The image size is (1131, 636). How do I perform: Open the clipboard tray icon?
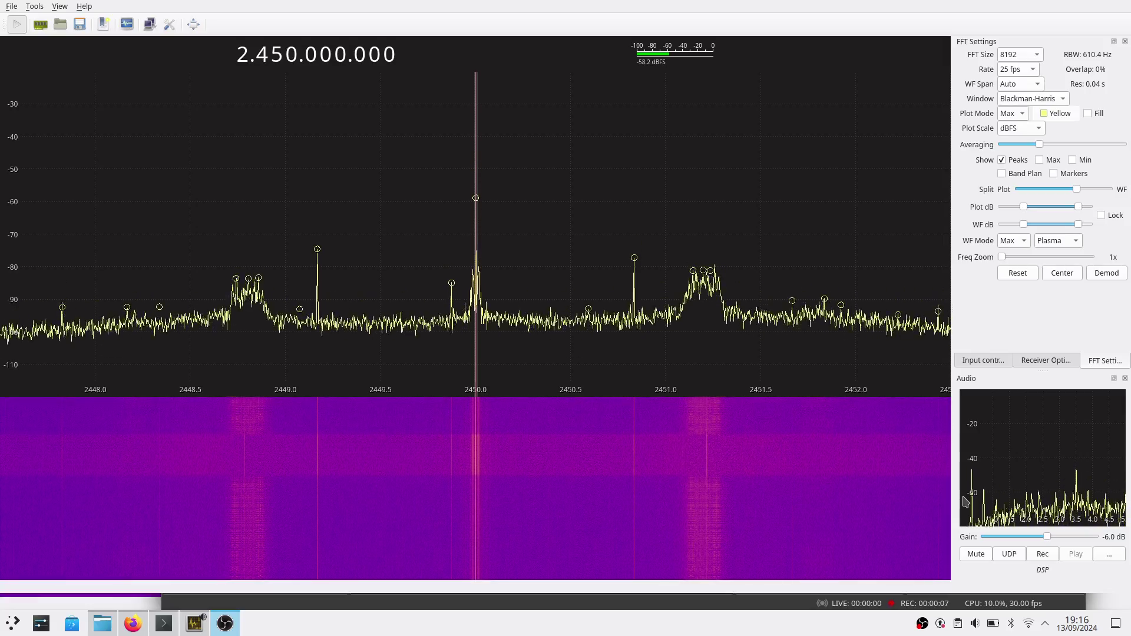click(x=958, y=623)
